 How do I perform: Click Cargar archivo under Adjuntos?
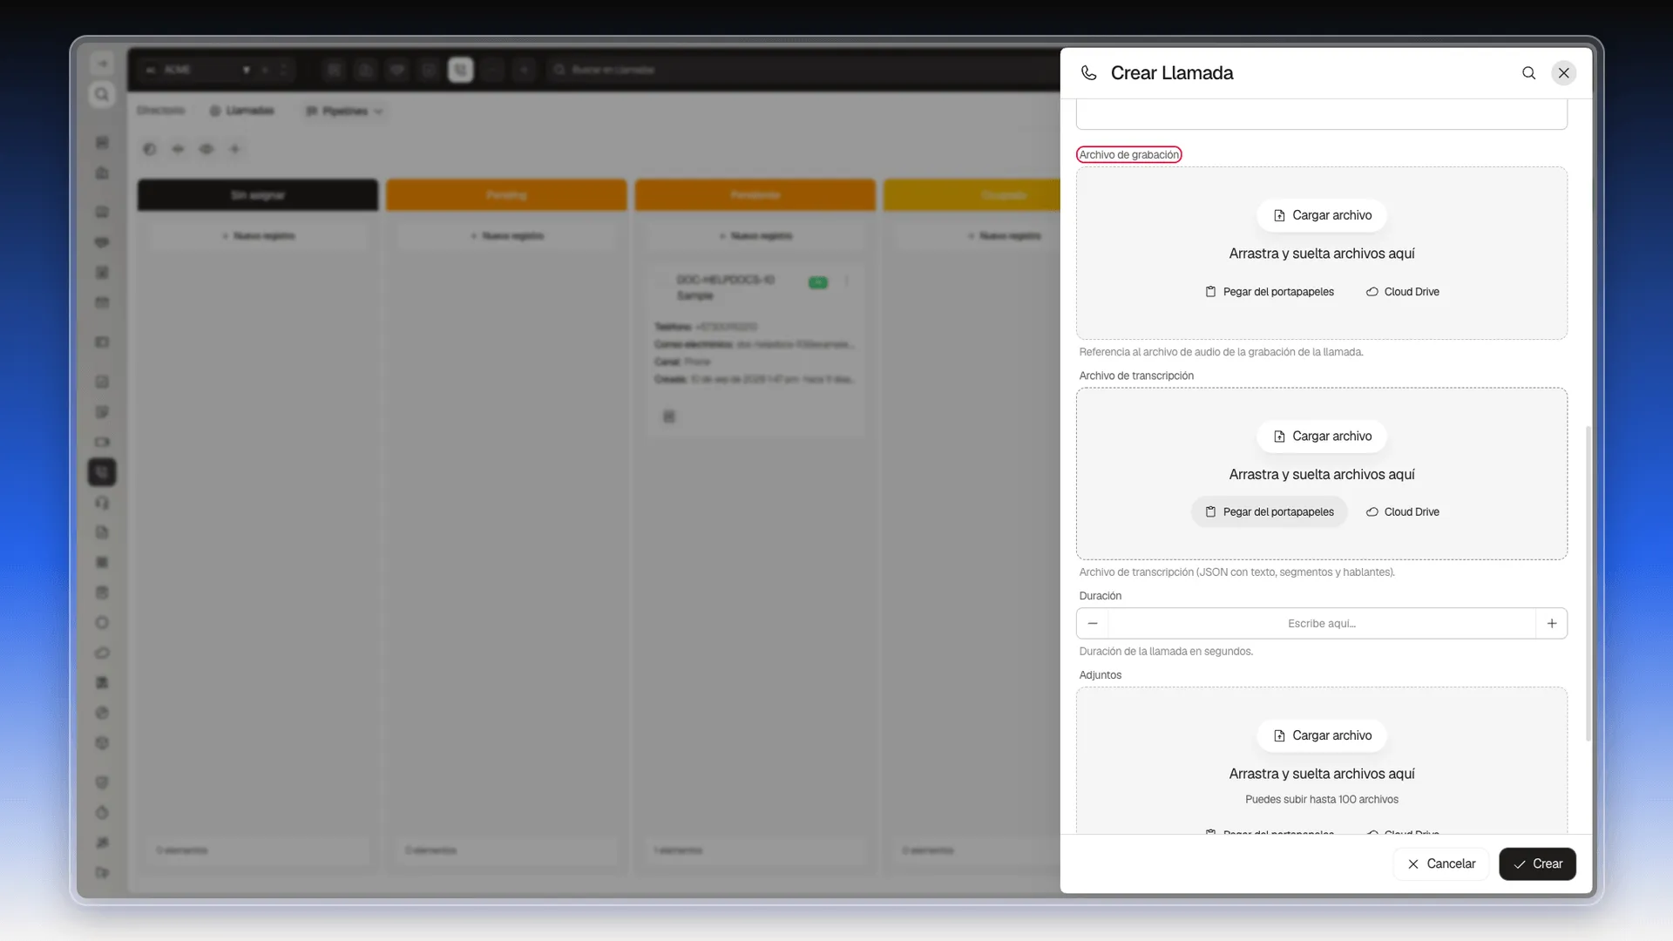coord(1322,736)
